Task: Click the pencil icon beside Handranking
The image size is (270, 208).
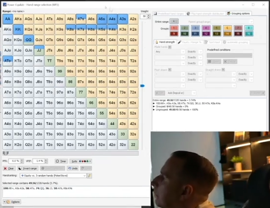Action: pyautogui.click(x=89, y=176)
